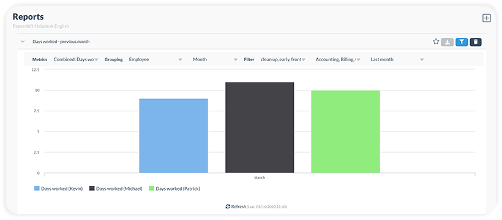This screenshot has width=502, height=220.
Task: Click the blue Kevin bar
Action: (x=173, y=136)
